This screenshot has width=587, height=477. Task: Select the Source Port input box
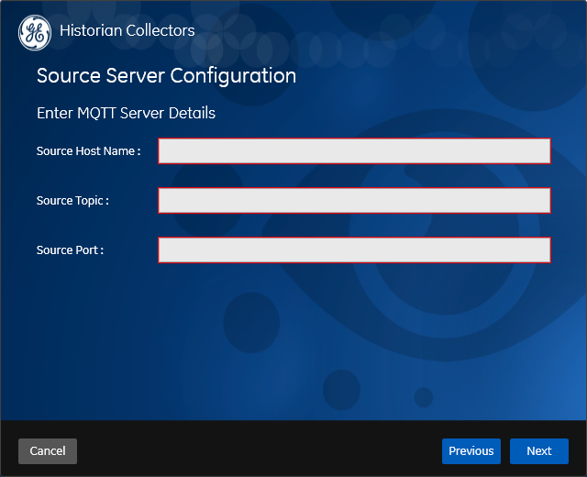pyautogui.click(x=354, y=250)
